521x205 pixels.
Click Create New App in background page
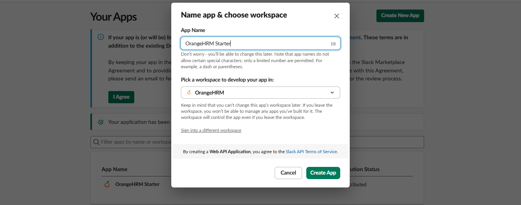400,16
